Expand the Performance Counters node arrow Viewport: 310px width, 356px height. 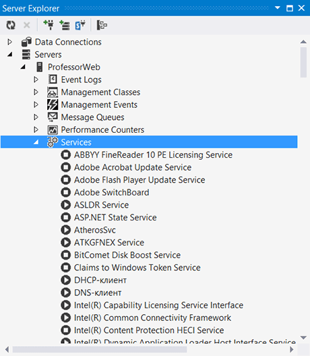36,129
